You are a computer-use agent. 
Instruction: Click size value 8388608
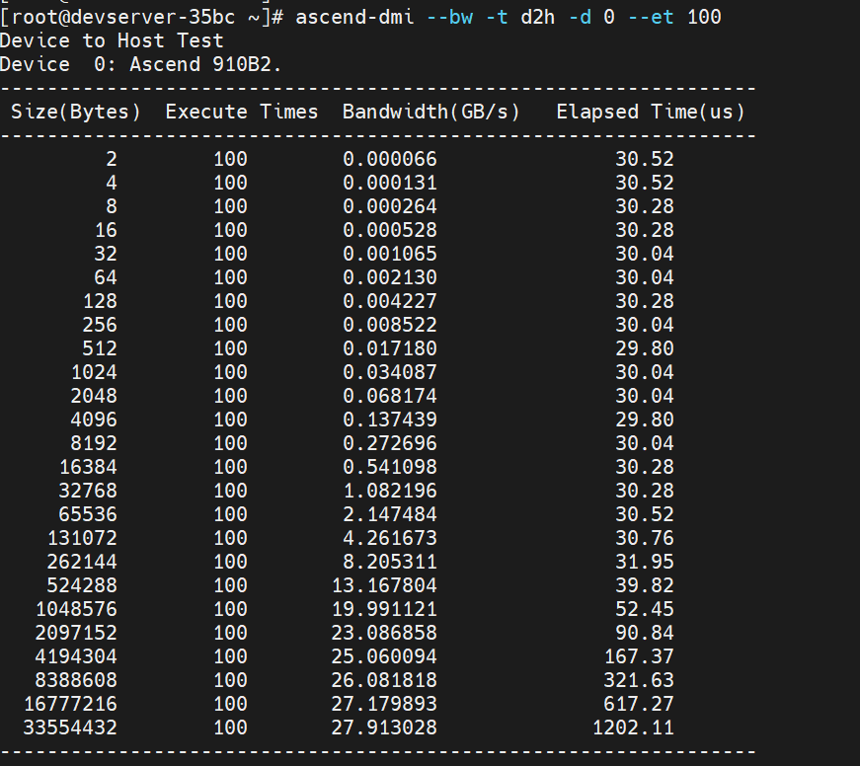click(x=76, y=680)
